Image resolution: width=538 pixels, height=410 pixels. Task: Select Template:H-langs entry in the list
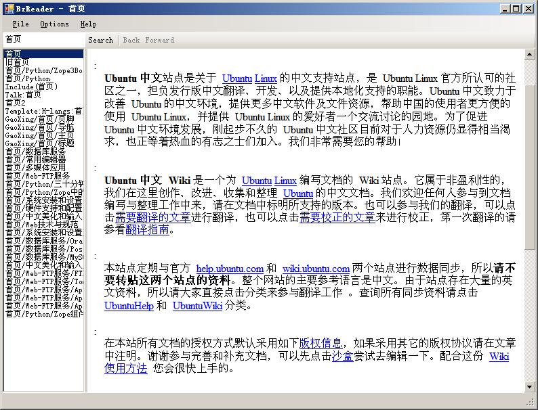coord(43,111)
